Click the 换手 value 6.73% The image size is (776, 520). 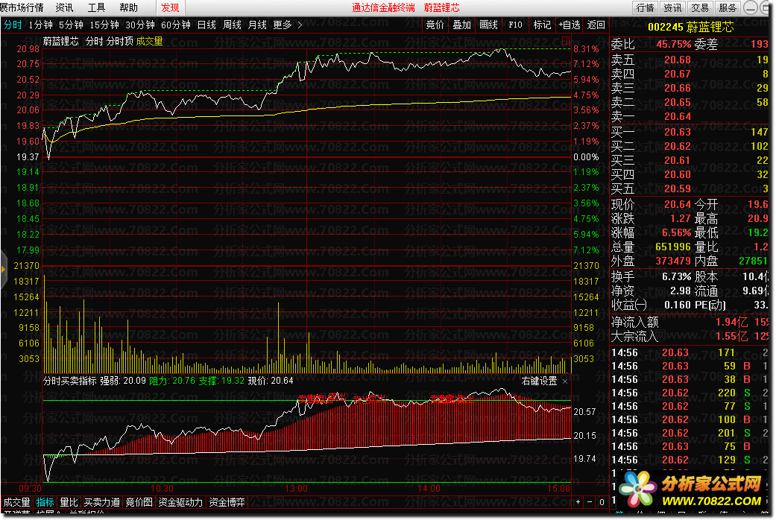pyautogui.click(x=677, y=276)
